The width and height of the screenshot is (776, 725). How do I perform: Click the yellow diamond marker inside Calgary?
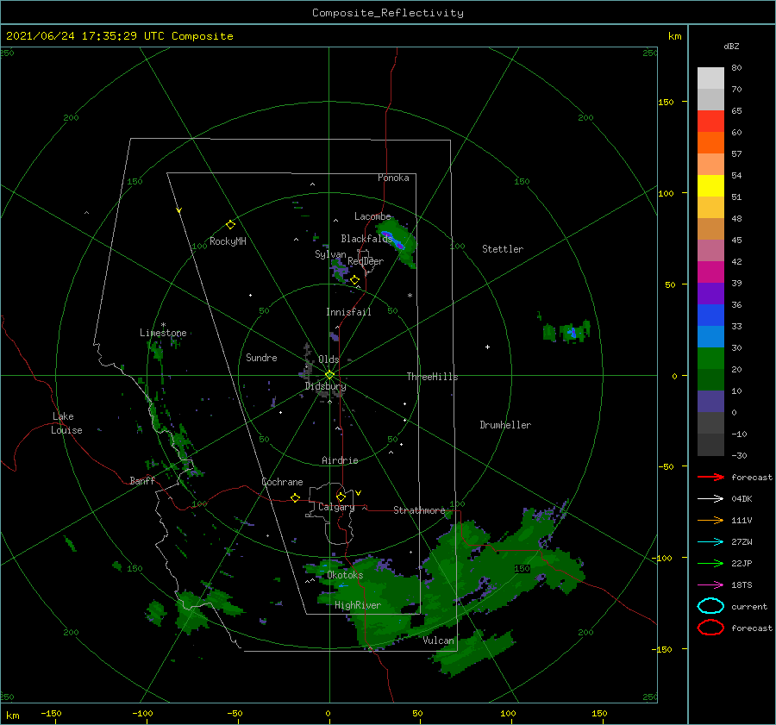click(x=341, y=497)
